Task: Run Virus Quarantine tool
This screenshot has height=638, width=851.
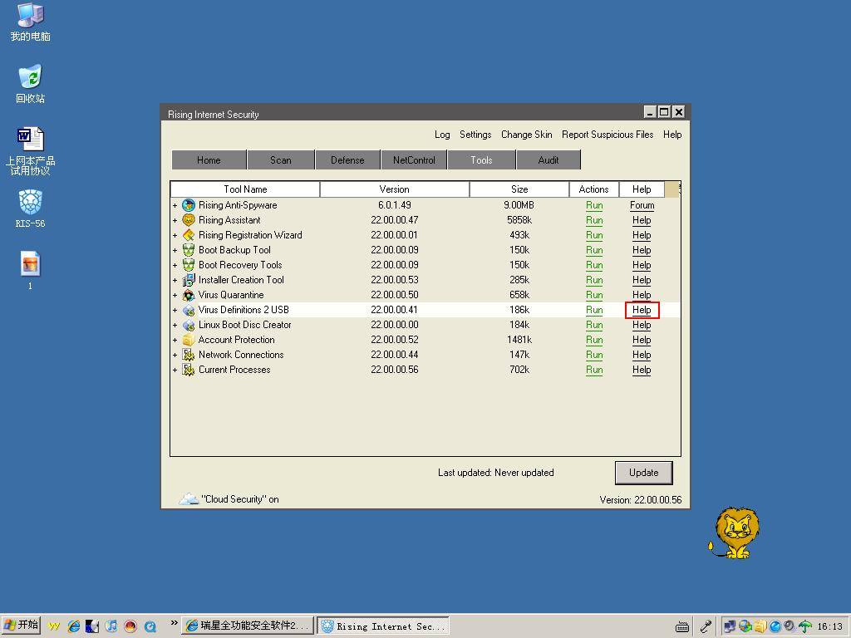Action: pos(594,295)
